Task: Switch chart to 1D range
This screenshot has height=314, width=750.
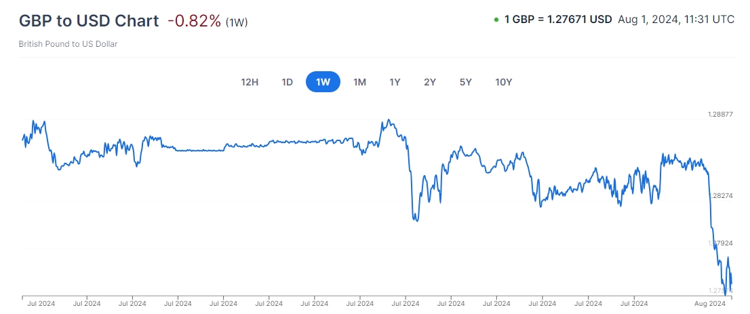Action: point(287,82)
